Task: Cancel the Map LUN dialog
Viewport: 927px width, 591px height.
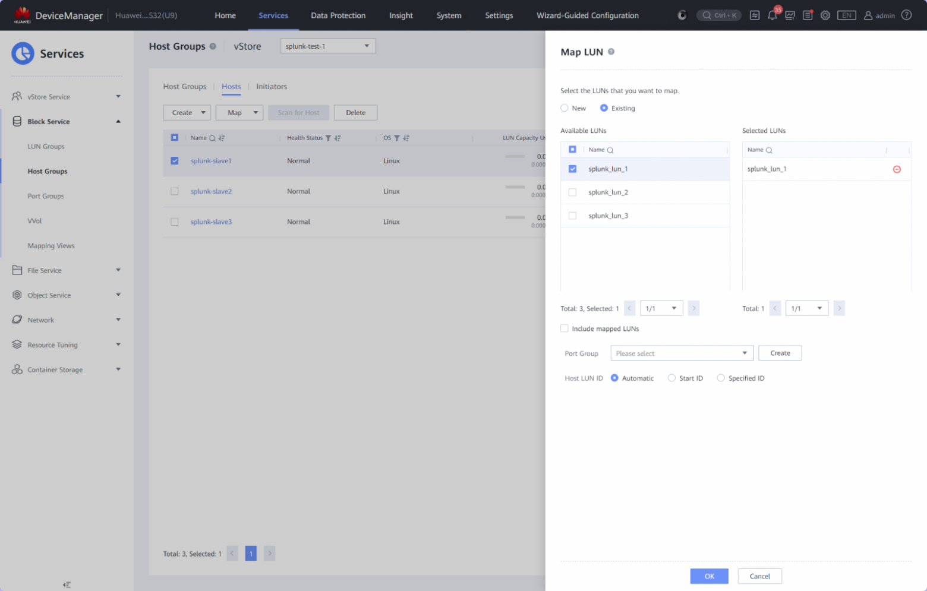Action: click(x=759, y=576)
